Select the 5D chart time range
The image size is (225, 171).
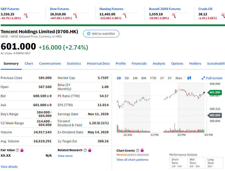tap(127, 78)
